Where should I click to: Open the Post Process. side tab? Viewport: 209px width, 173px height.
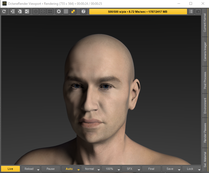[205, 80]
